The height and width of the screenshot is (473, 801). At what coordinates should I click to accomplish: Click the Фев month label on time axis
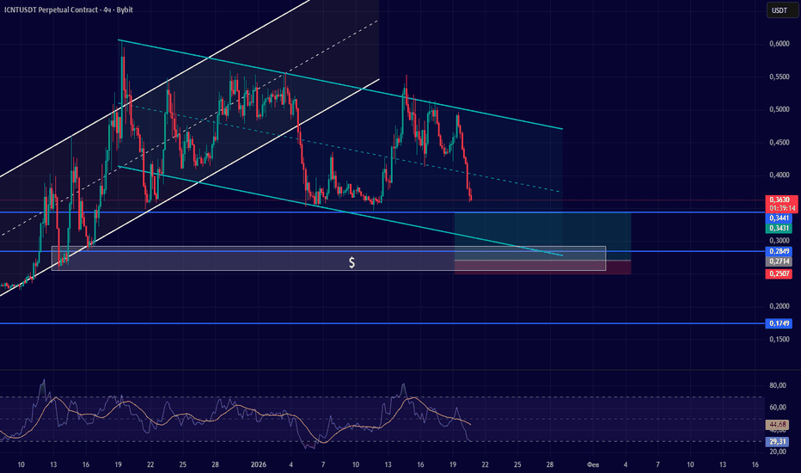coord(593,464)
